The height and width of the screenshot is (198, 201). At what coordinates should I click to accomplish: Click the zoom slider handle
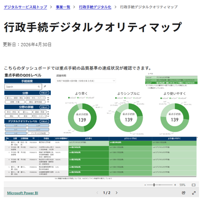[154, 185]
